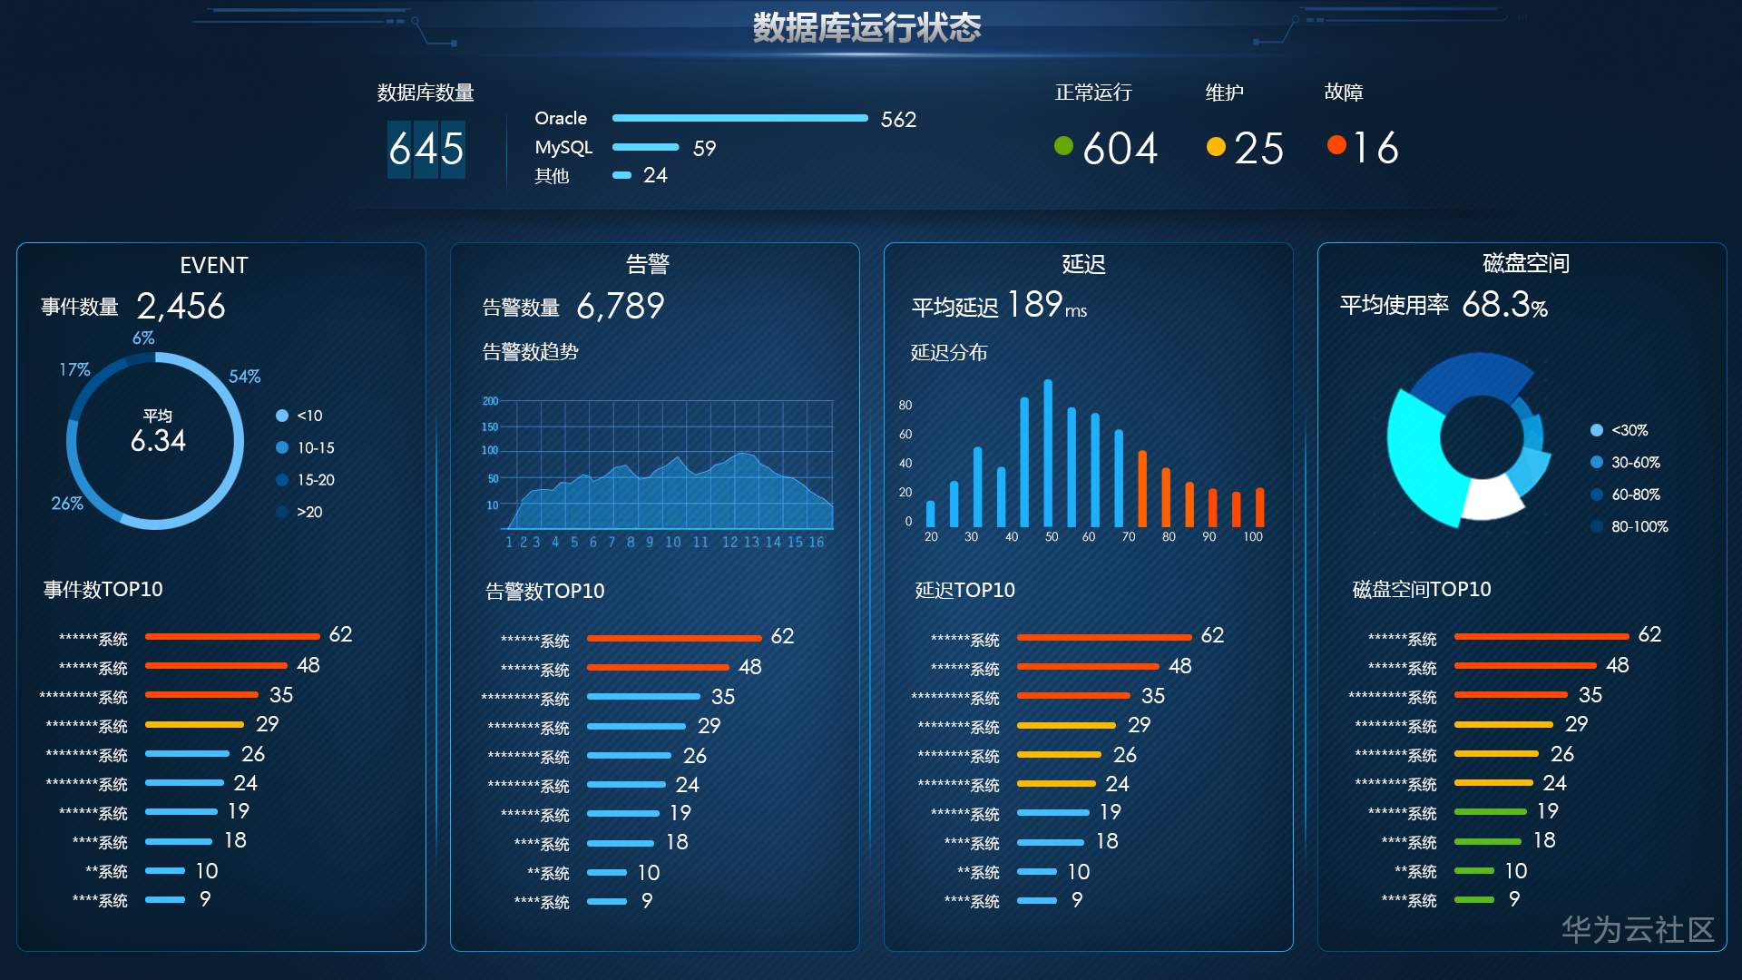Click the red fault status dot
Viewport: 1742px width, 980px height.
pos(1336,145)
